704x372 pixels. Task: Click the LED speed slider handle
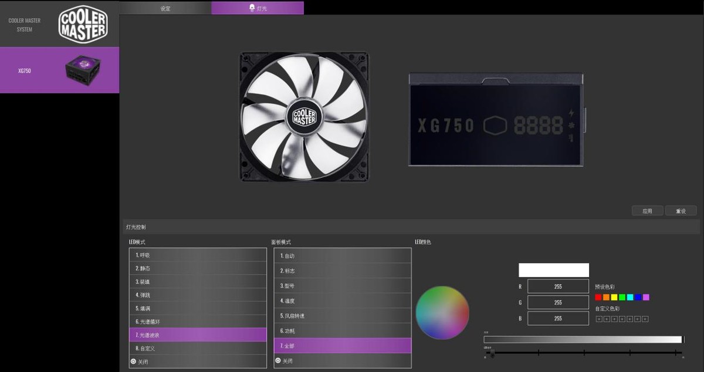coord(492,353)
